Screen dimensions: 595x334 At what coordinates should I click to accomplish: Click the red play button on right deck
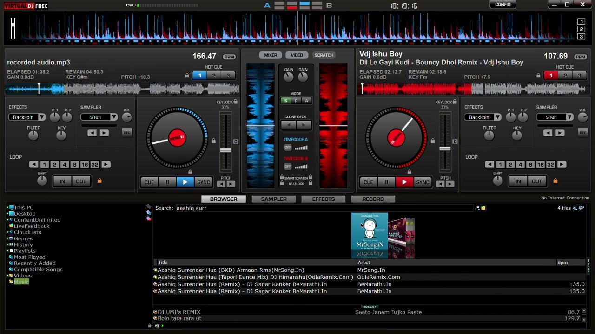pyautogui.click(x=404, y=182)
